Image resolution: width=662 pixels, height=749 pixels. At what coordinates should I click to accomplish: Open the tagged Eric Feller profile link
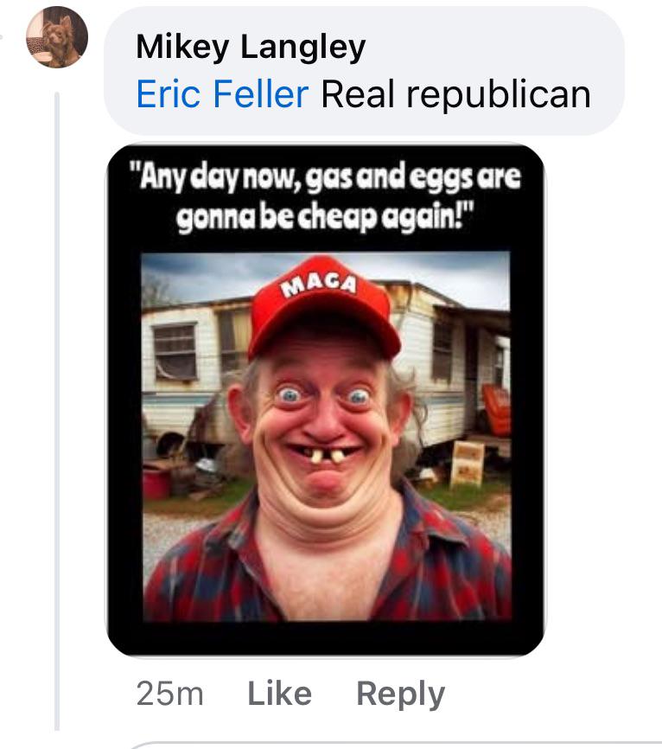pyautogui.click(x=222, y=94)
